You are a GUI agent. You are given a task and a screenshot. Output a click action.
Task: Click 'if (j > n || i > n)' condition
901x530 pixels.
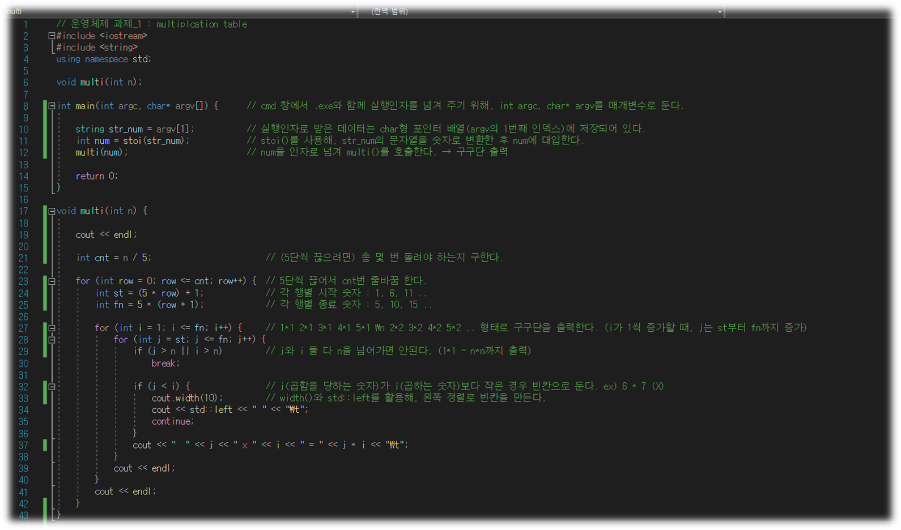point(177,351)
